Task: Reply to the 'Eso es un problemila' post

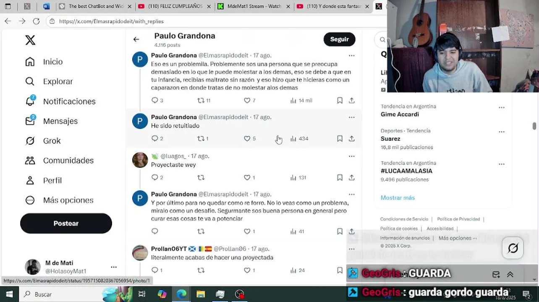Action: 154,100
